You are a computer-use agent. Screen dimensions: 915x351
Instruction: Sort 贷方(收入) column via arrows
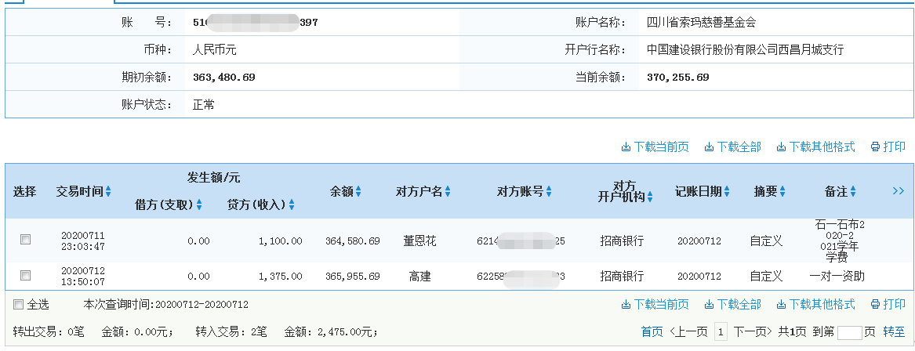point(292,205)
